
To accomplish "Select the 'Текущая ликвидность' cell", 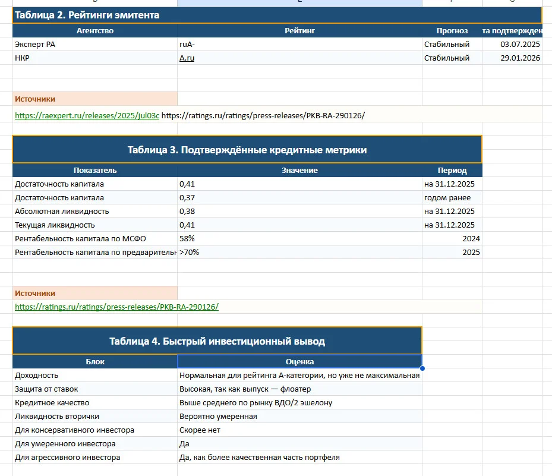I will [x=95, y=225].
